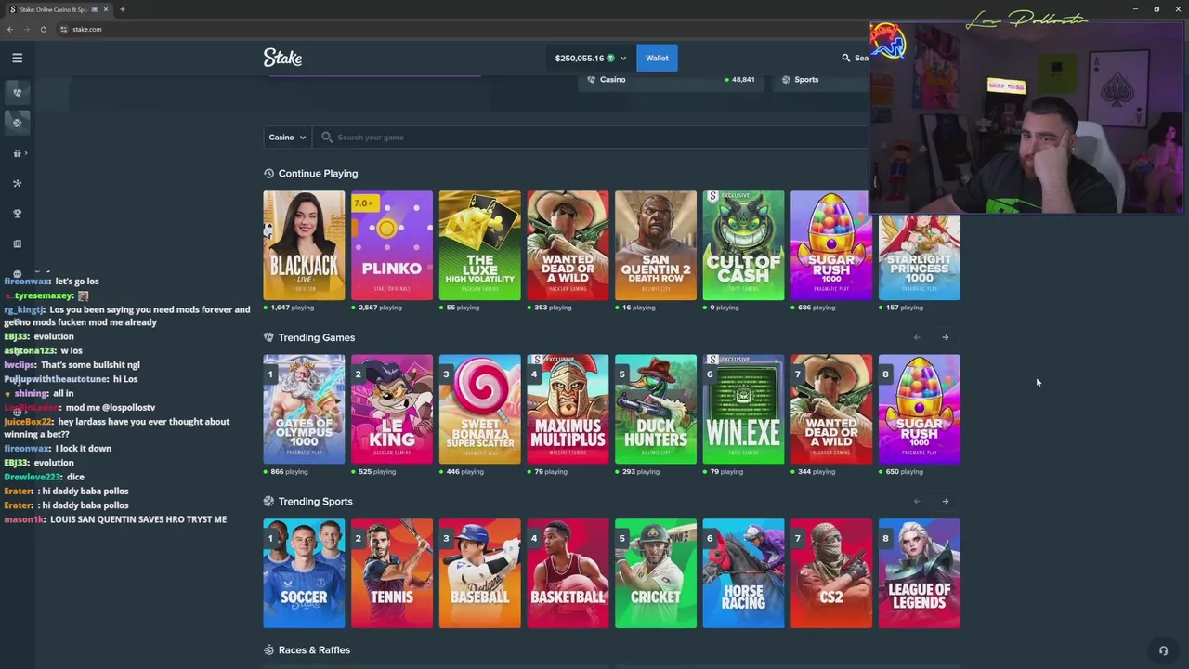This screenshot has height=669, width=1189.
Task: Click the Wallet button
Action: tap(657, 58)
